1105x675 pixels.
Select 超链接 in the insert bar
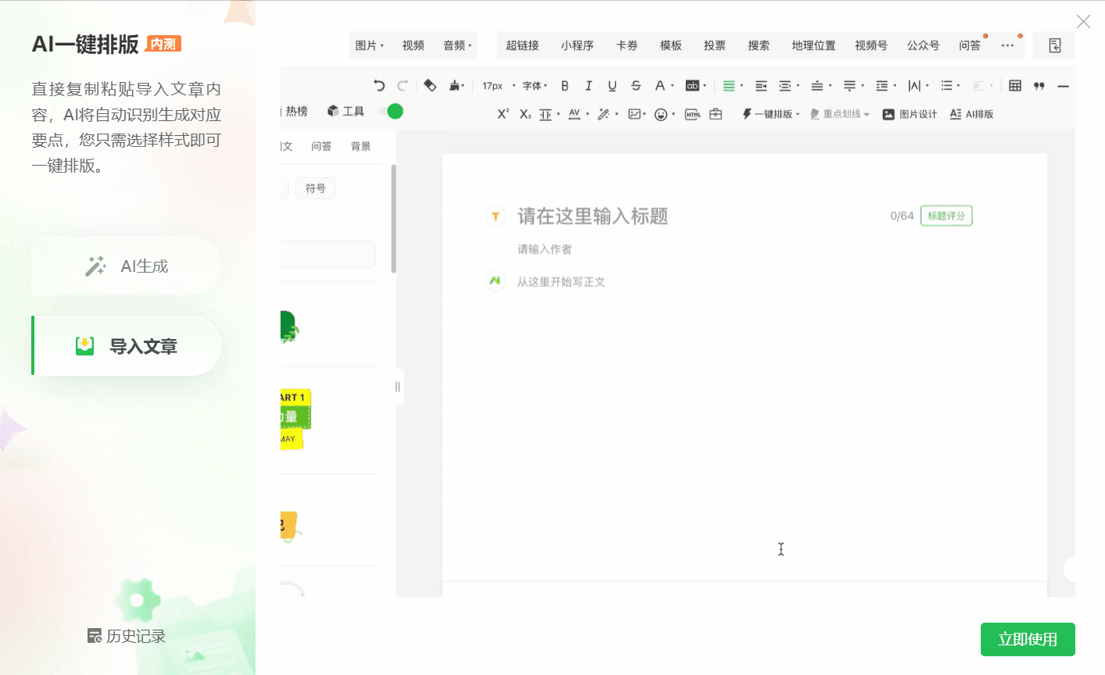pyautogui.click(x=523, y=45)
